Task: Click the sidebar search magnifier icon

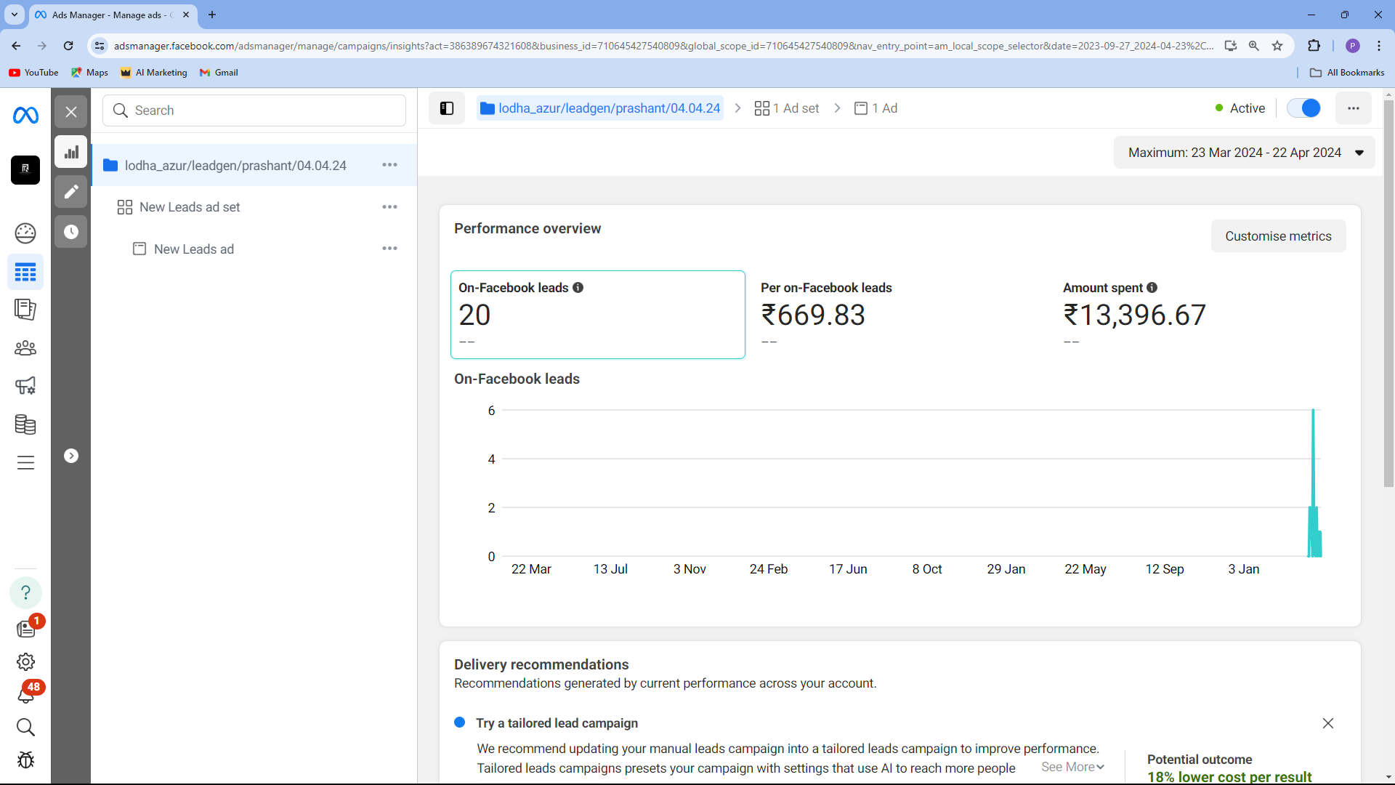Action: 25,728
